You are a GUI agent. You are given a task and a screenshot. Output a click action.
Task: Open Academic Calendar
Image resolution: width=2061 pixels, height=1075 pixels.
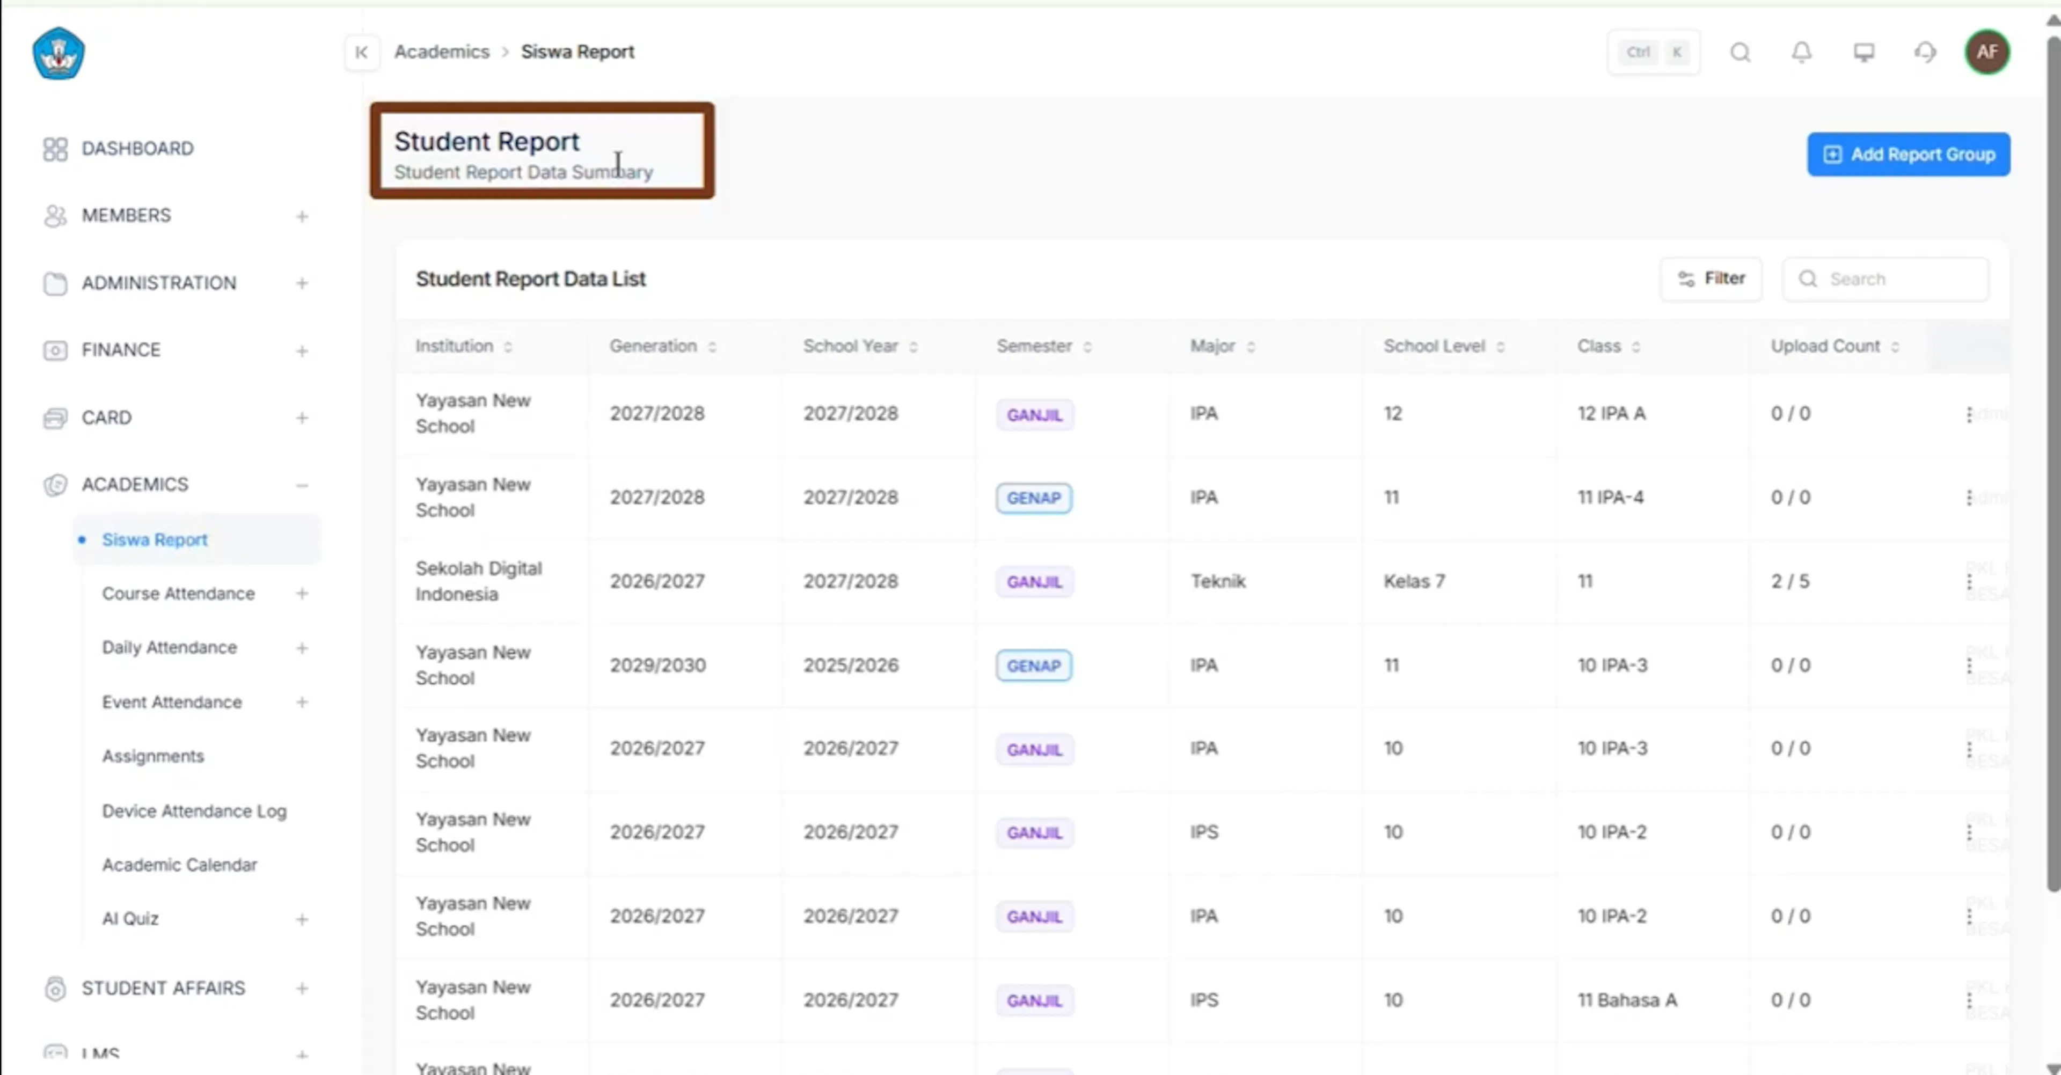(180, 866)
